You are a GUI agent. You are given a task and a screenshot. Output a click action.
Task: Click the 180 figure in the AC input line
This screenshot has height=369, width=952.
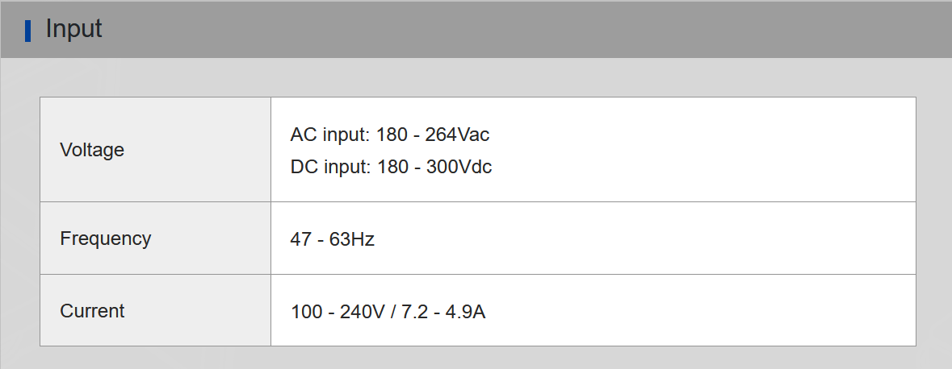coord(392,135)
